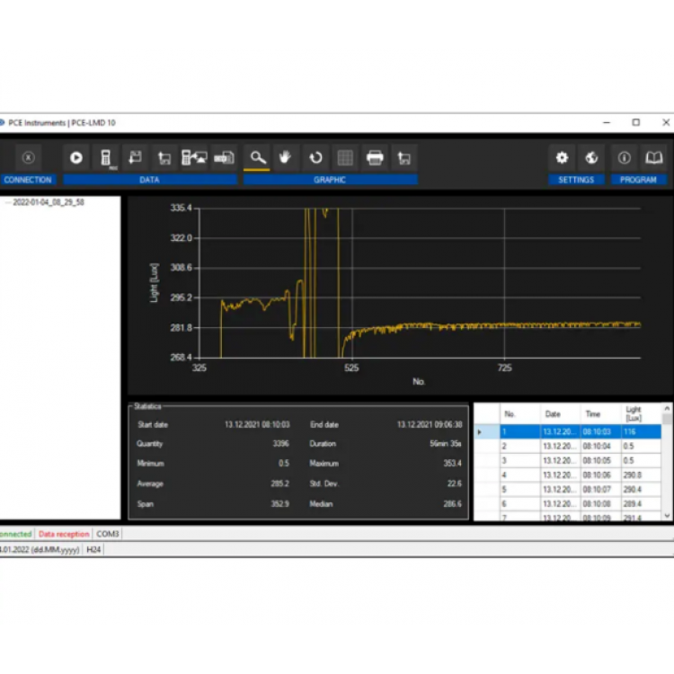The image size is (674, 674).
Task: Click the export data document icon
Action: coord(224,158)
